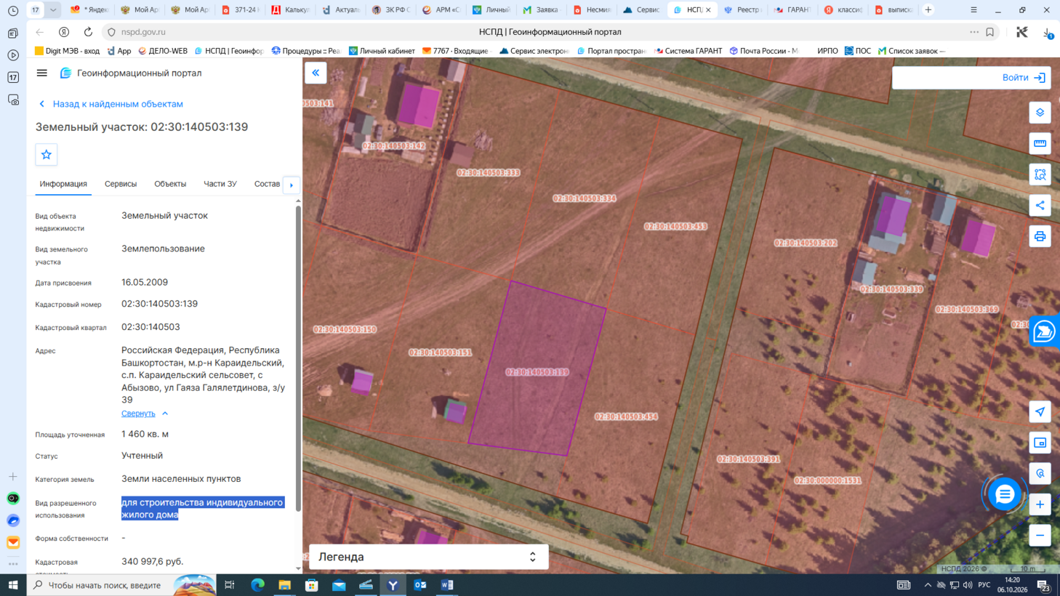The image size is (1060, 596).
Task: Select parcel label 02:30:140503:454 on map
Action: click(x=626, y=416)
